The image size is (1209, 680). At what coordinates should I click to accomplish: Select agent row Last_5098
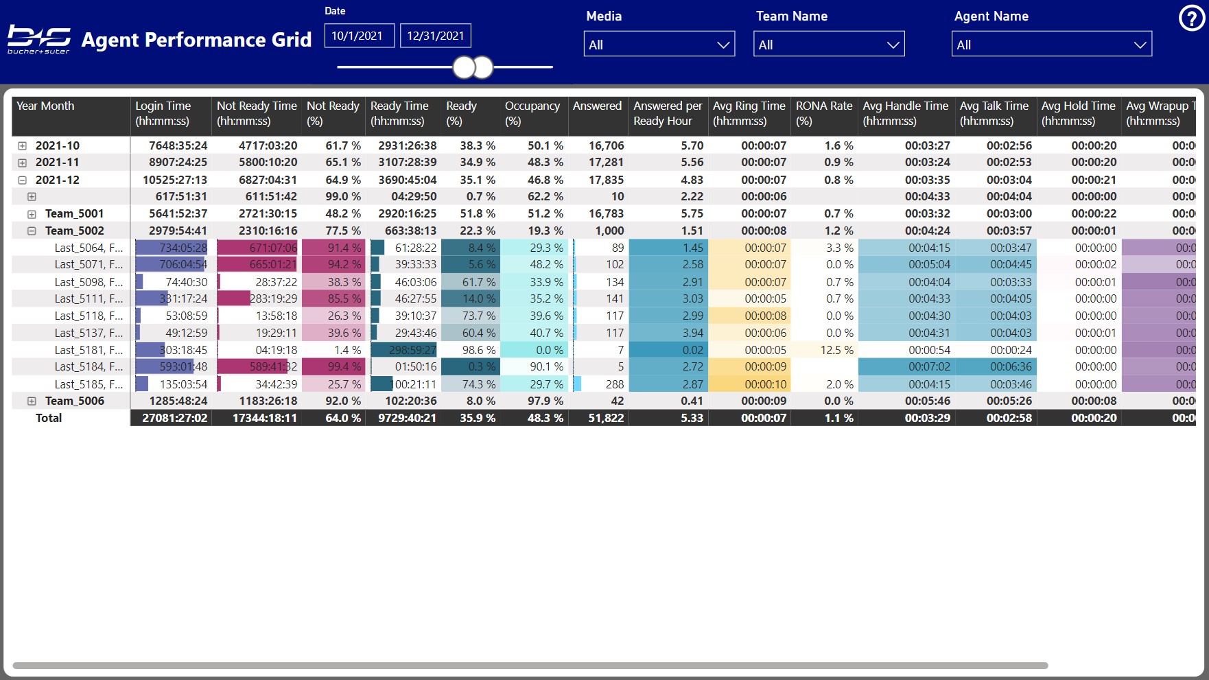coord(89,282)
